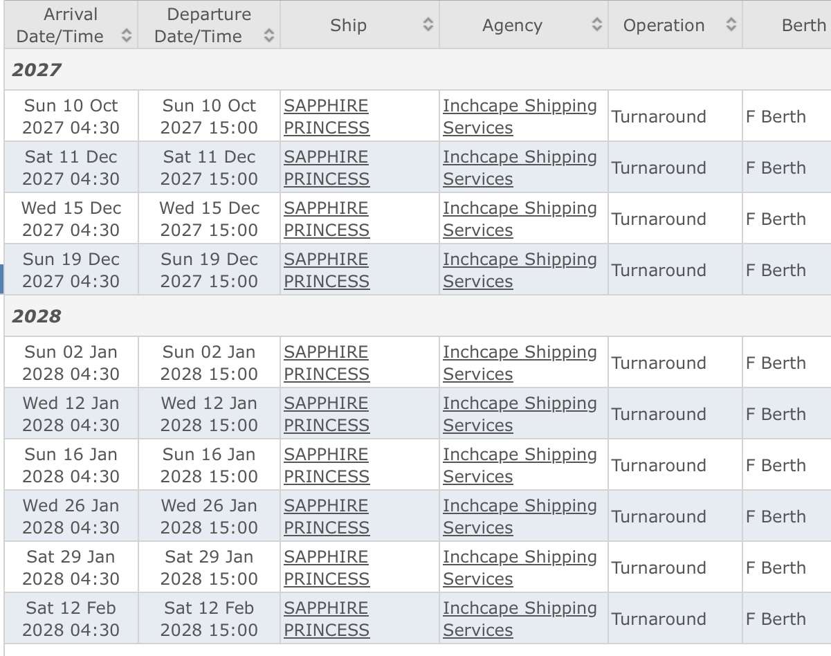Follow Inchcape Shipping Services link, 15 Dec 2027
The height and width of the screenshot is (656, 831).
tap(520, 219)
